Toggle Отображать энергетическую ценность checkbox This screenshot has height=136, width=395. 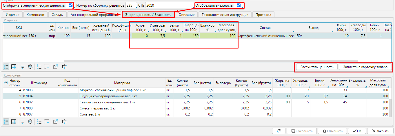pyautogui.click(x=71, y=5)
